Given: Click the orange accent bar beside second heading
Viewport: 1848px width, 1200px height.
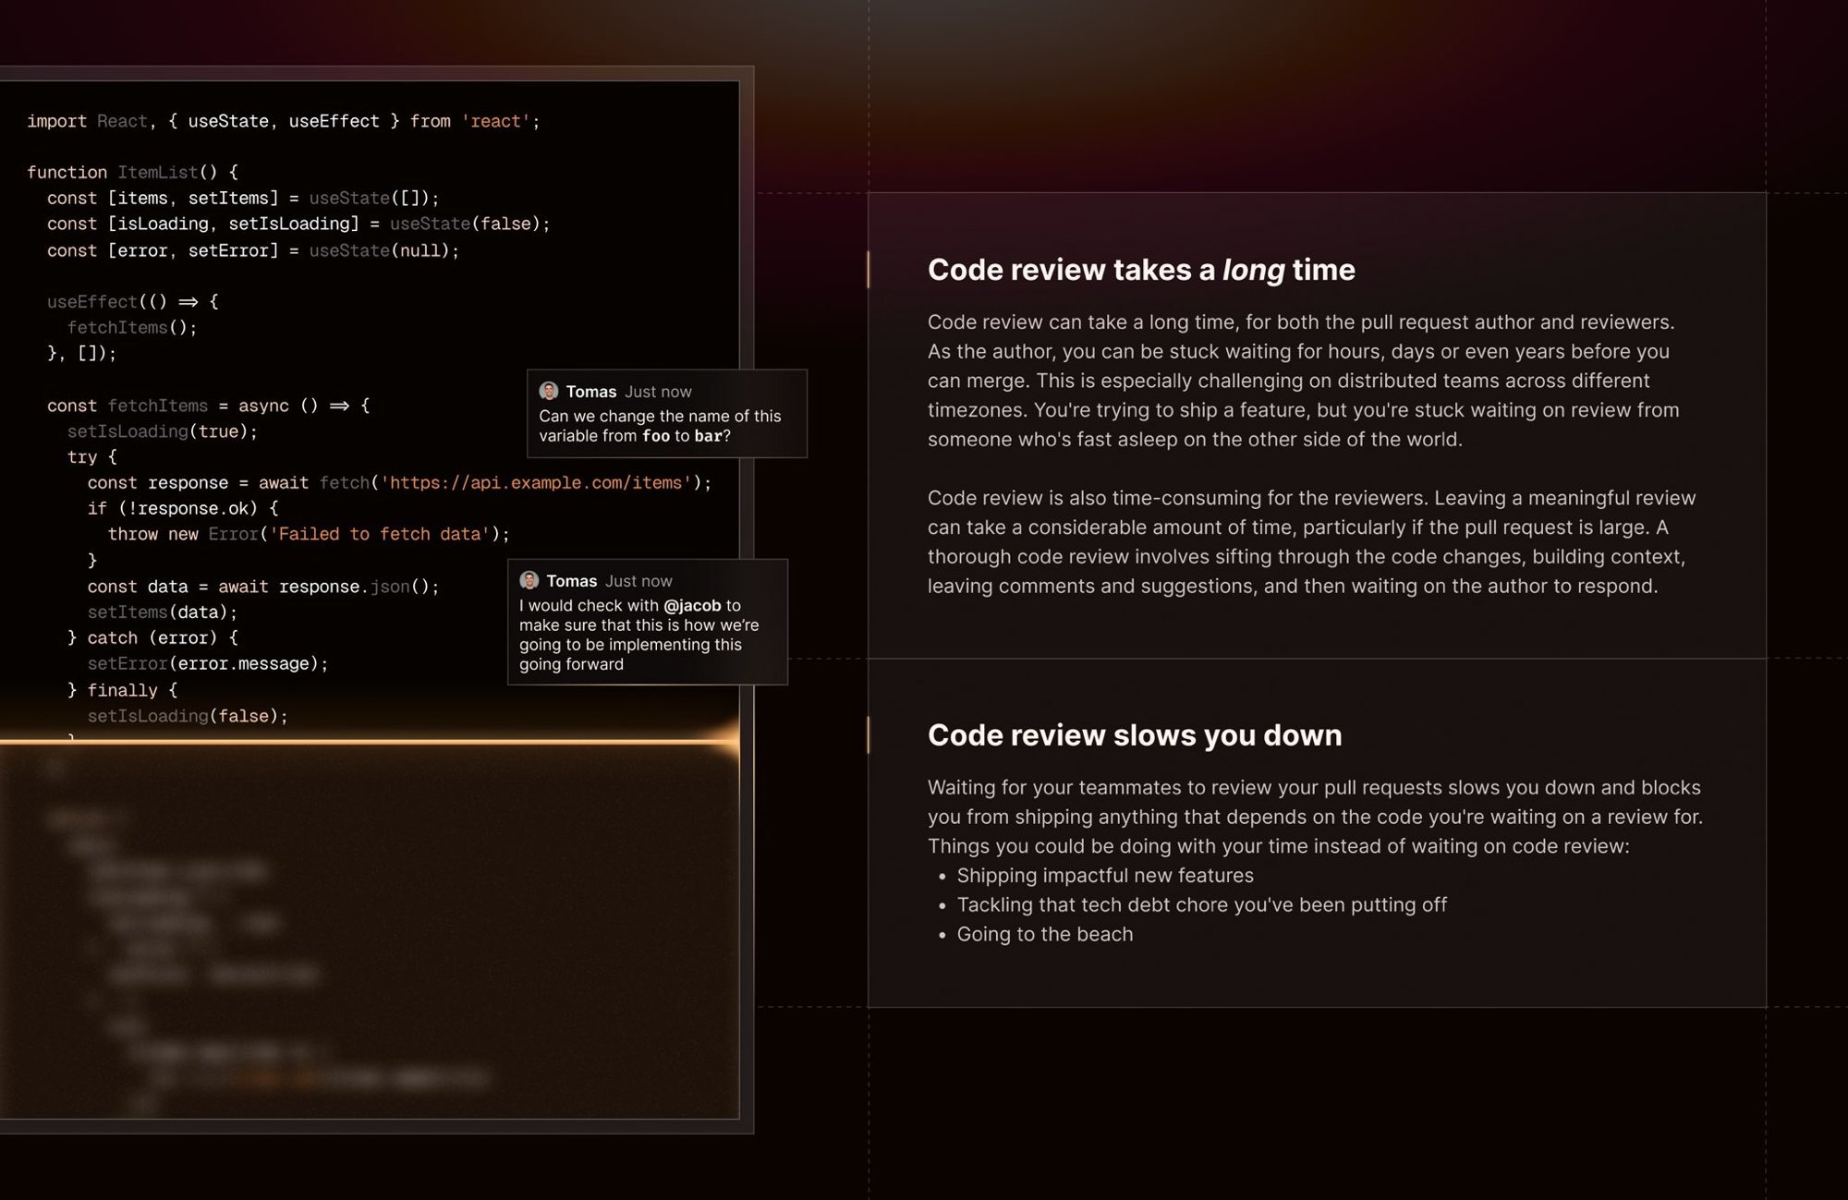Looking at the screenshot, I should [869, 735].
